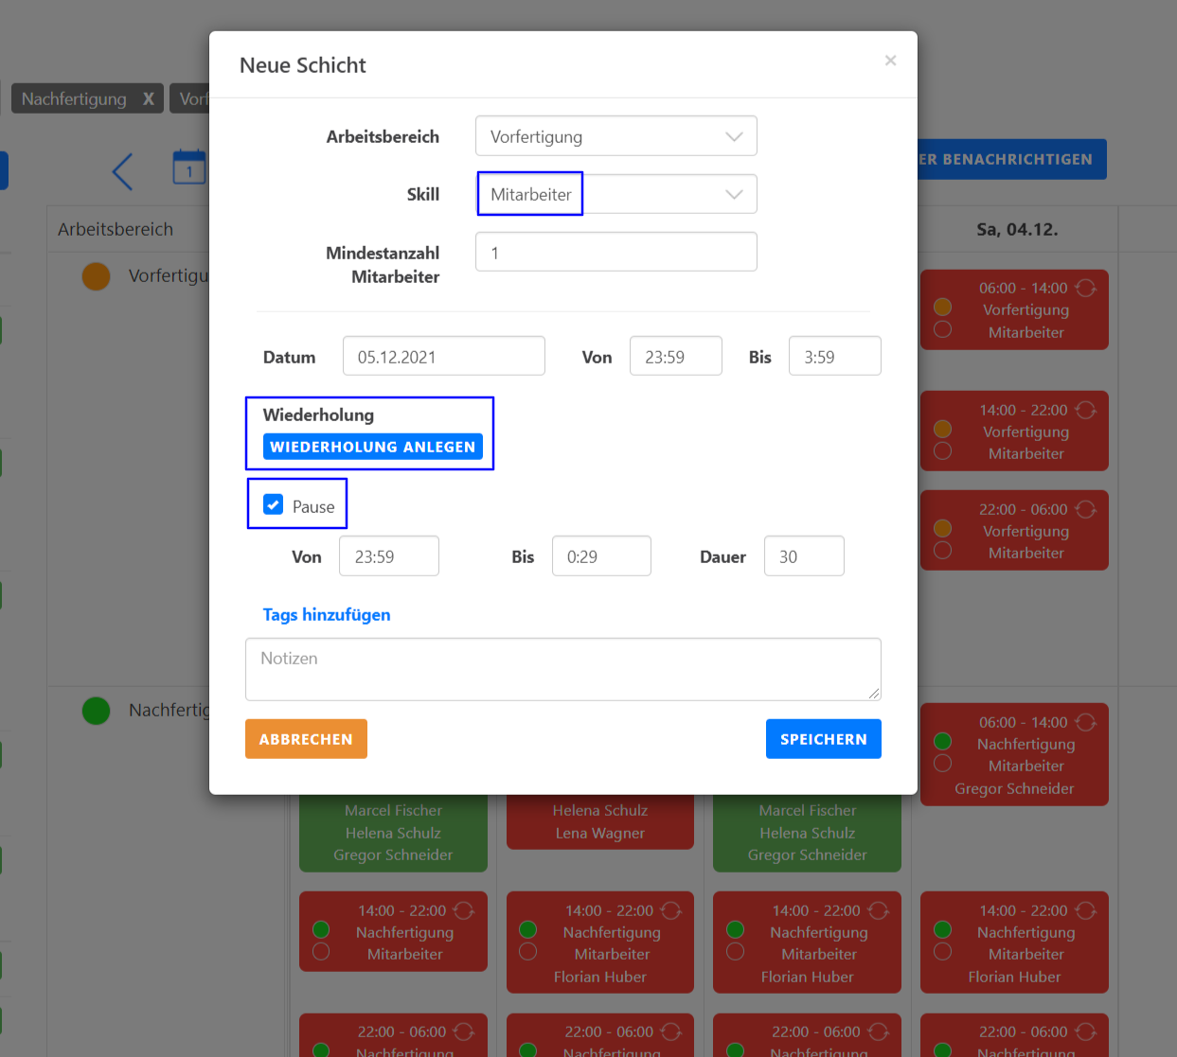Uncheck the Pause checkbox
This screenshot has width=1177, height=1057.
(273, 504)
